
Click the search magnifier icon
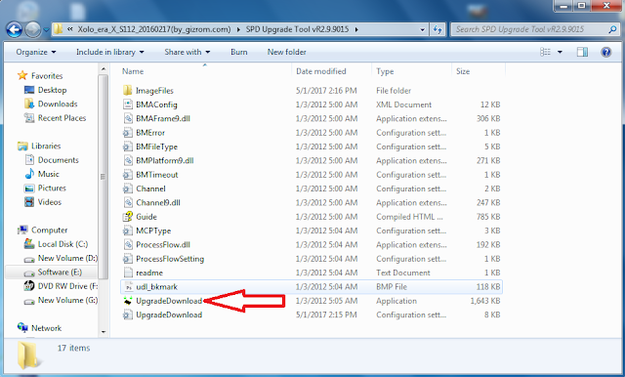click(x=612, y=29)
